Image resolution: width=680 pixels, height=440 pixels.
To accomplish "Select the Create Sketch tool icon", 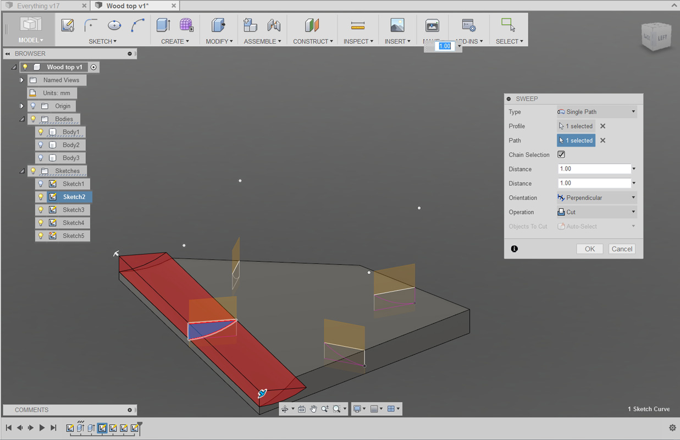I will pyautogui.click(x=68, y=25).
